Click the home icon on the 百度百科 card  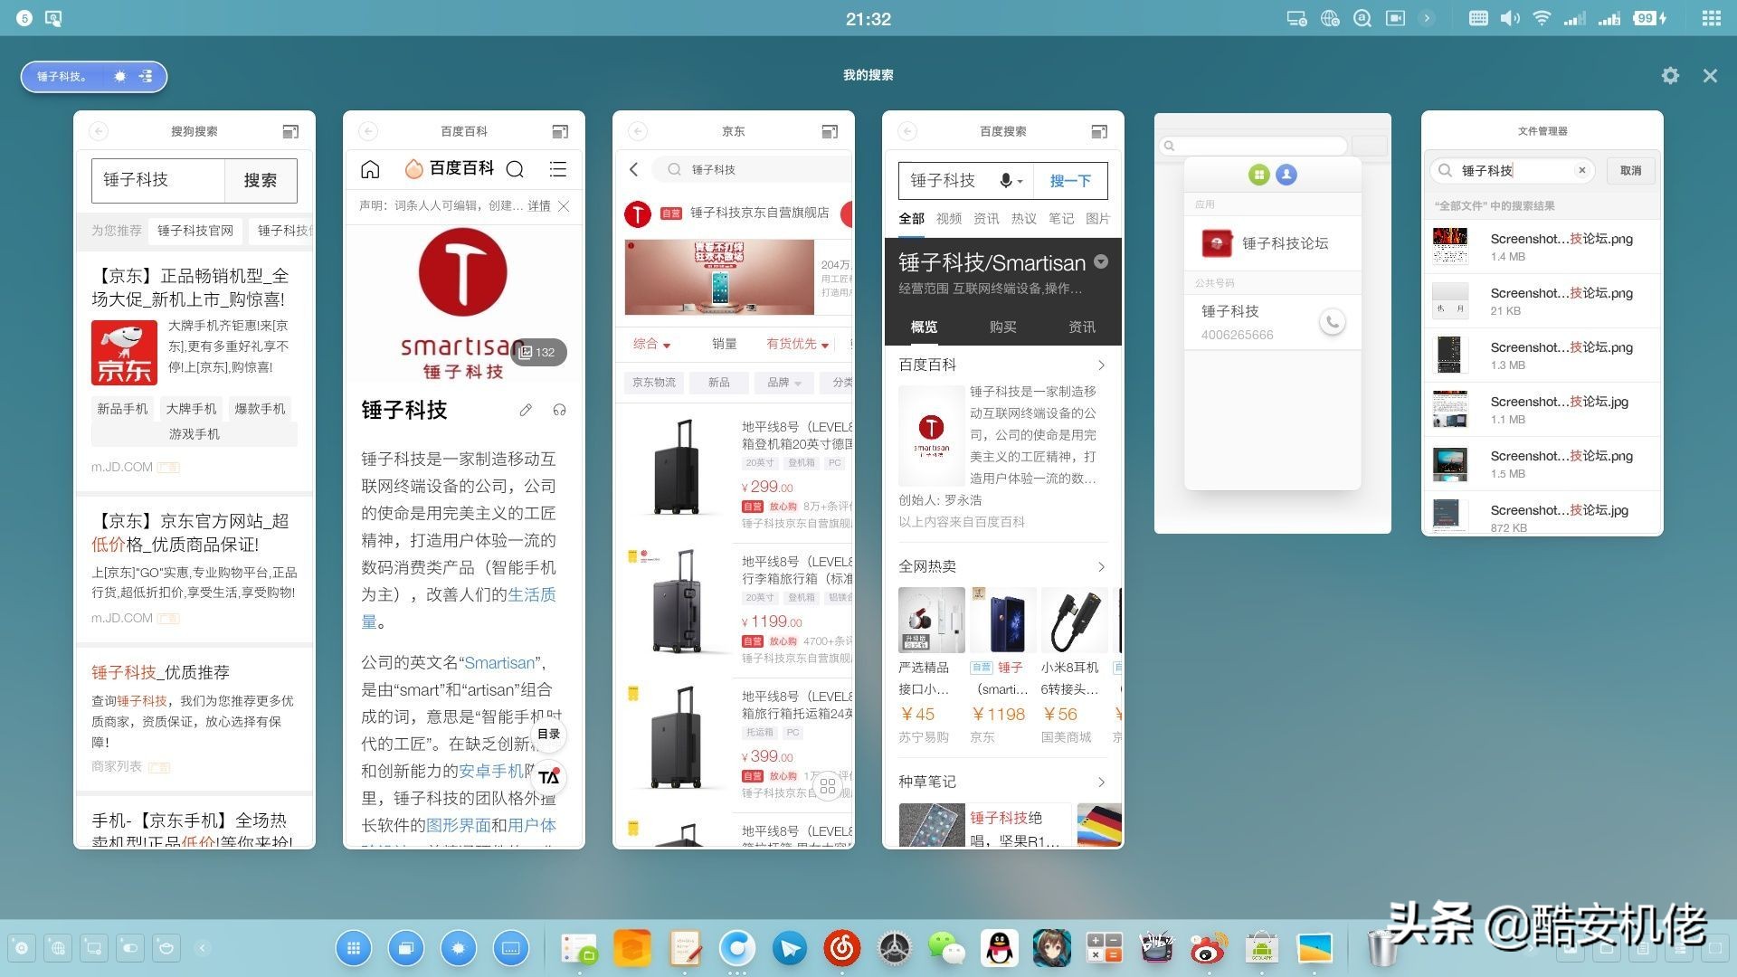(x=369, y=169)
